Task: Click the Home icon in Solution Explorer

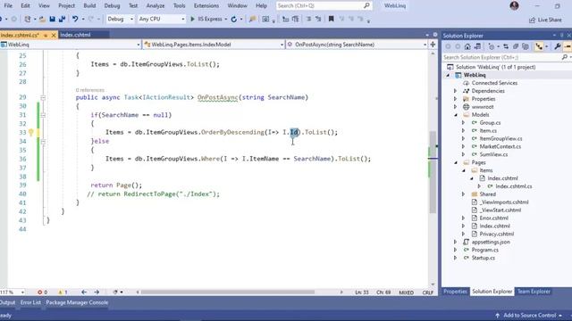Action: click(467, 46)
